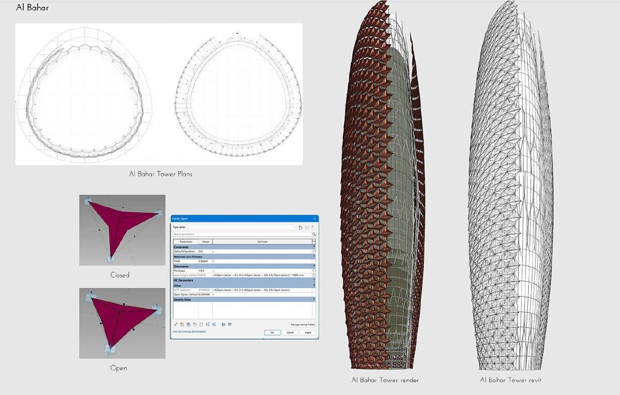Expand the IFC Parameters group
The image size is (620, 395).
point(314,280)
